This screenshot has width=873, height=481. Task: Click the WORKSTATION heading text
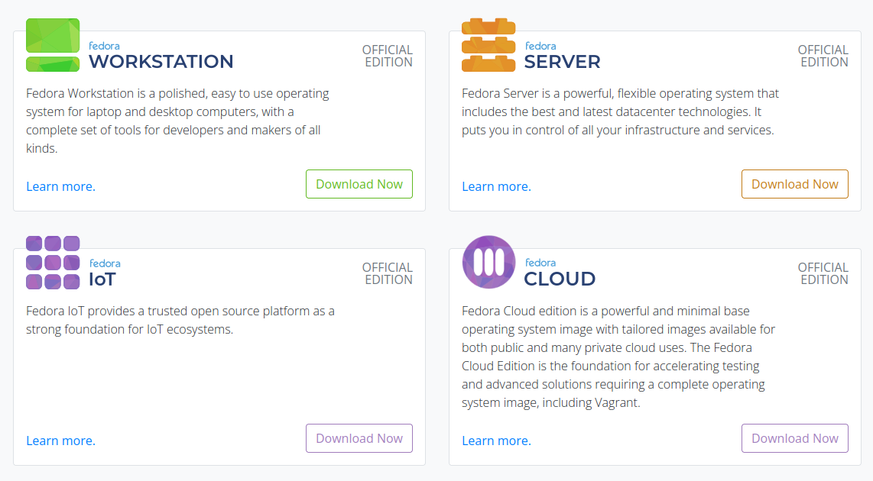161,61
